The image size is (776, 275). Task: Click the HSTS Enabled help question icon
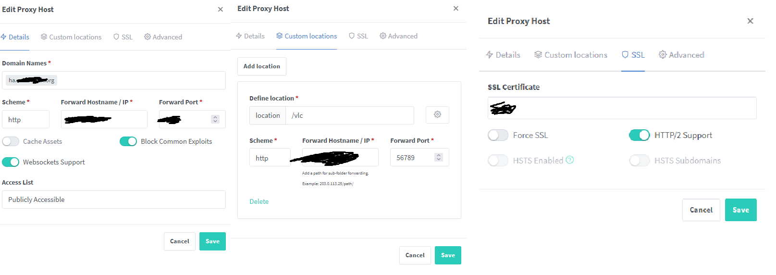[570, 160]
